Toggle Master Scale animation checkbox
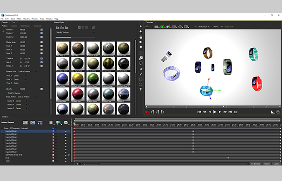The width and height of the screenshot is (282, 181). pos(41,42)
